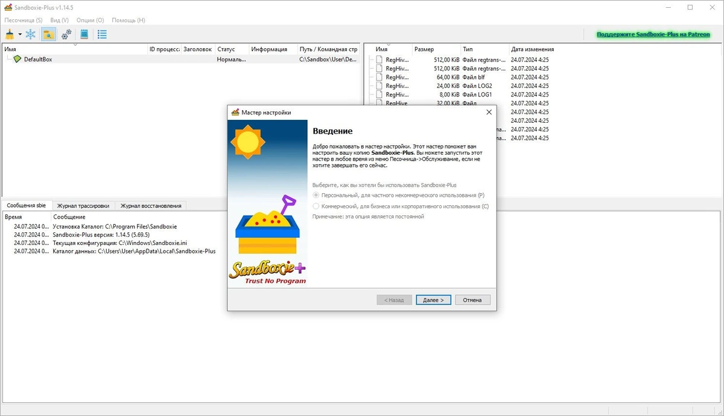The image size is (724, 416).
Task: Click the Sandboxie logo image in wizard
Action: (x=267, y=203)
